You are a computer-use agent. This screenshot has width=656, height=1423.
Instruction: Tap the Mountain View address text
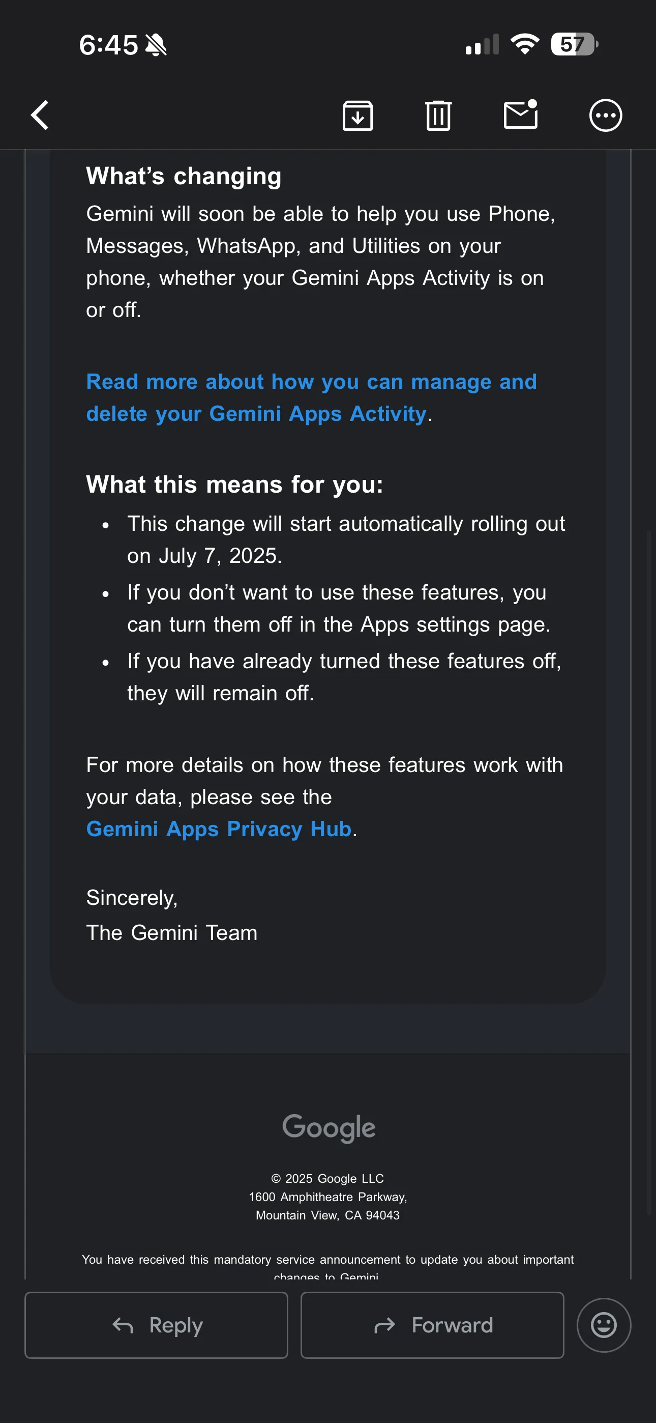tap(327, 1215)
